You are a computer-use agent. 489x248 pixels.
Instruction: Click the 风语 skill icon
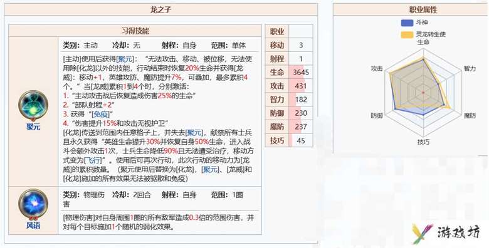[33, 204]
